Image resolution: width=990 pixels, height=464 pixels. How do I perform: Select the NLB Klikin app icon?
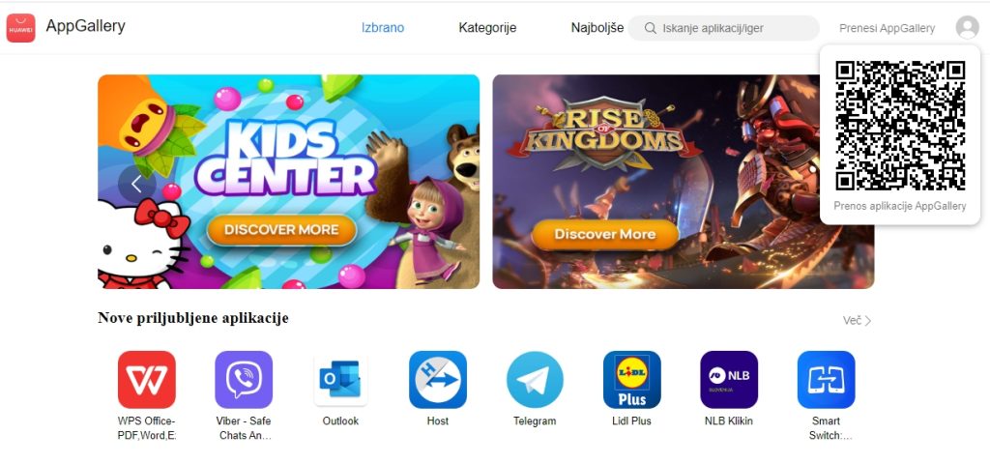point(729,379)
